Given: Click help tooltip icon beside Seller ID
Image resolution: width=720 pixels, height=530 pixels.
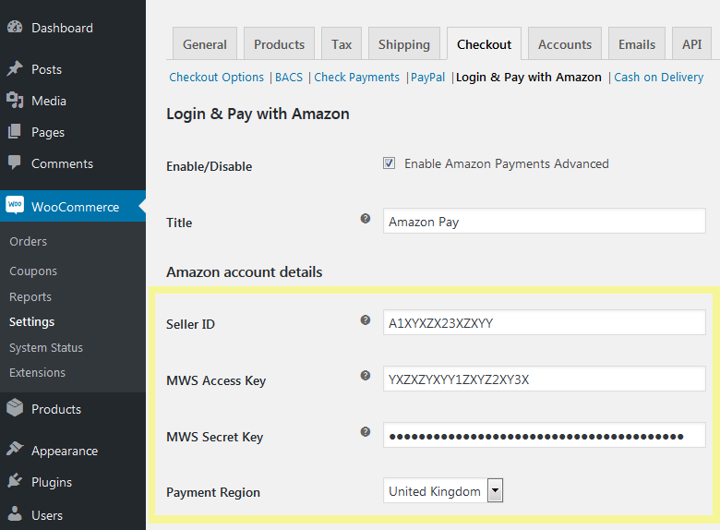Looking at the screenshot, I should 366,320.
